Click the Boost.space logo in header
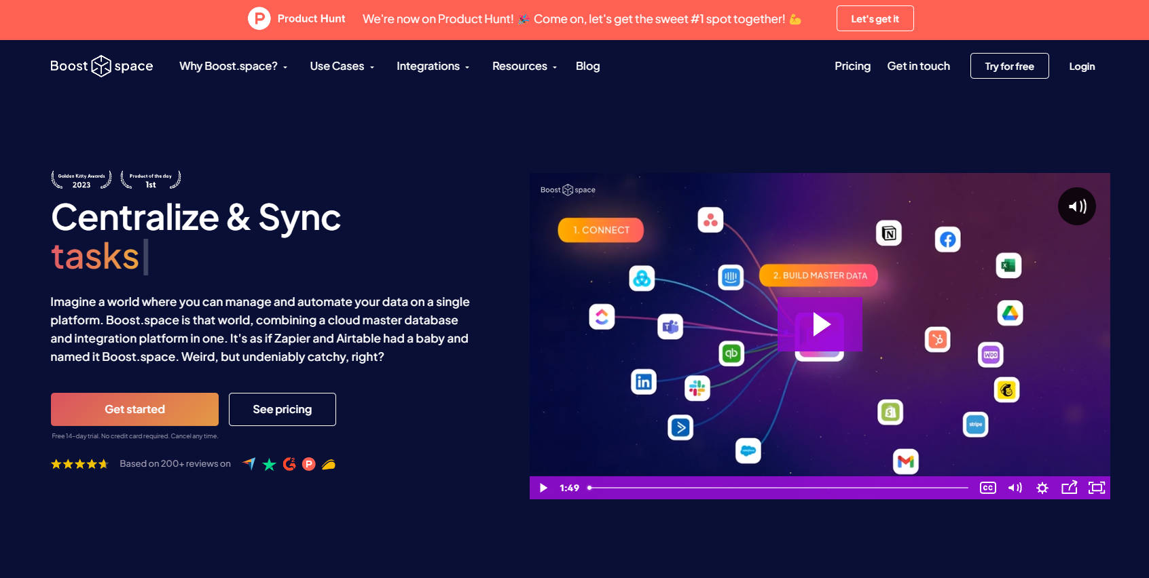This screenshot has height=578, width=1149. click(102, 66)
